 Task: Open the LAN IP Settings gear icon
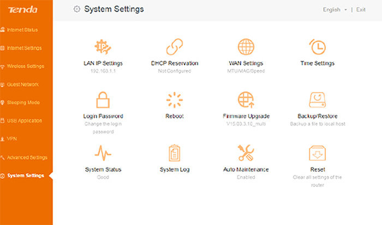103,47
